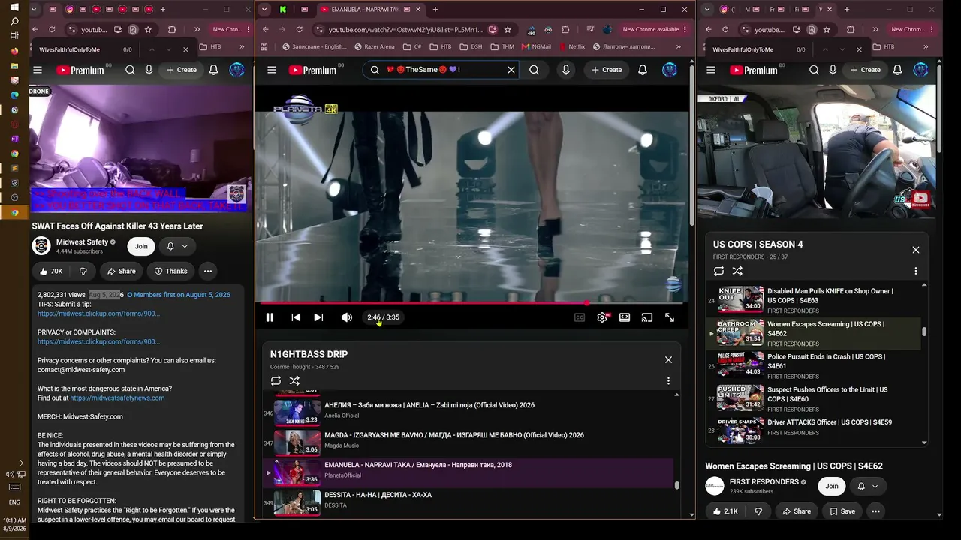
Task: Play Disabled Man Pulls KNIFE playlist video
Action: coord(815,300)
